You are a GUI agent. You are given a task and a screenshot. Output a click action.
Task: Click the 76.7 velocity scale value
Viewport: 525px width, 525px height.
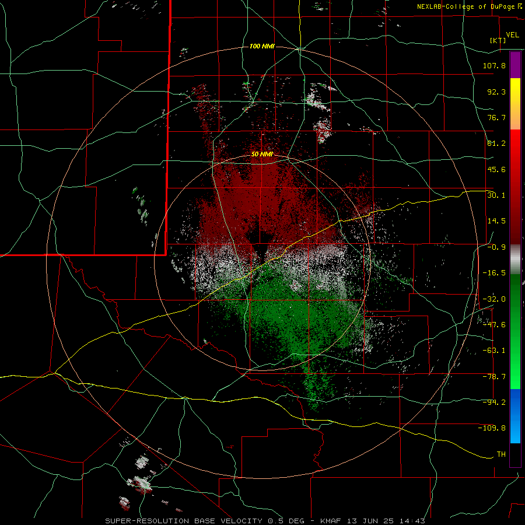point(496,117)
